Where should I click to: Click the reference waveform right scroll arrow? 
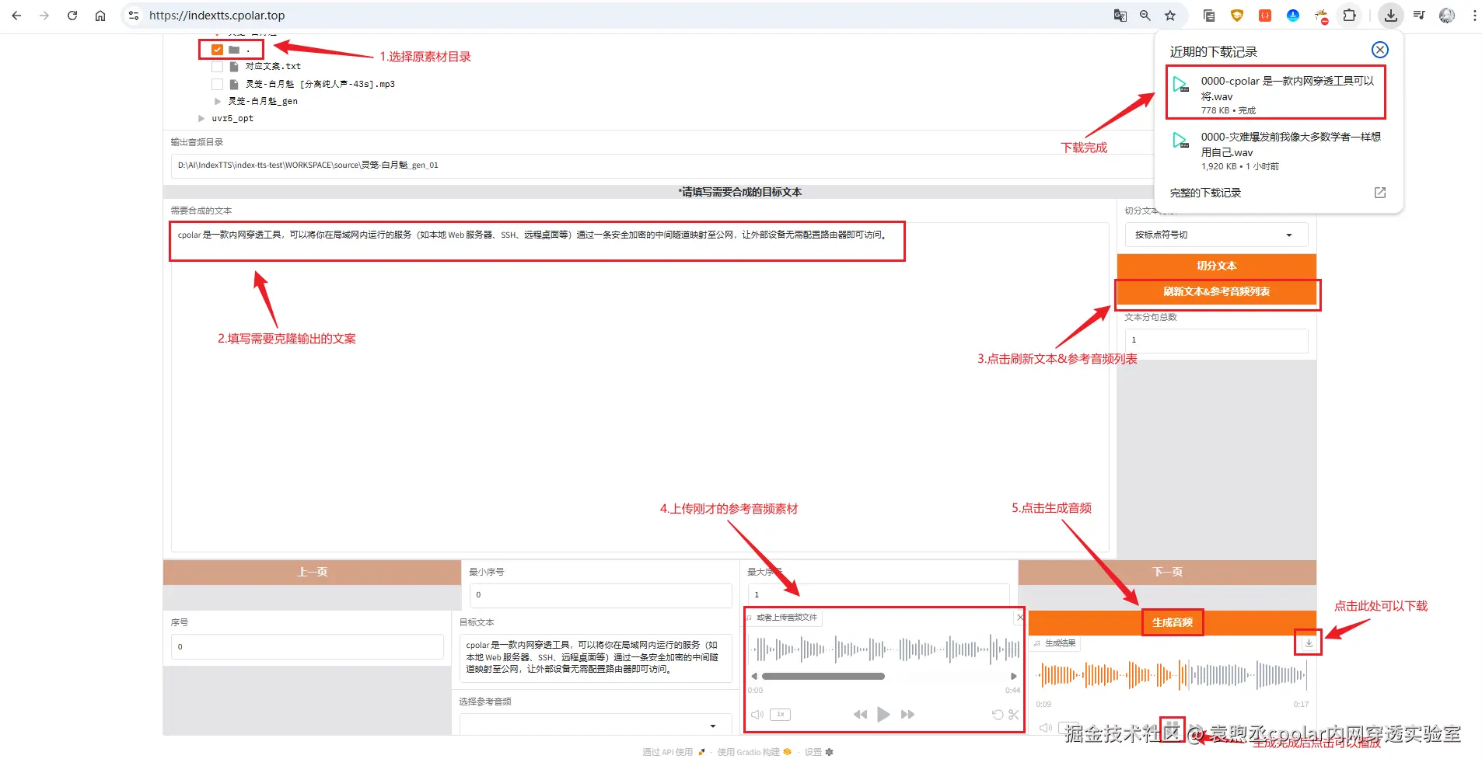coord(1013,677)
